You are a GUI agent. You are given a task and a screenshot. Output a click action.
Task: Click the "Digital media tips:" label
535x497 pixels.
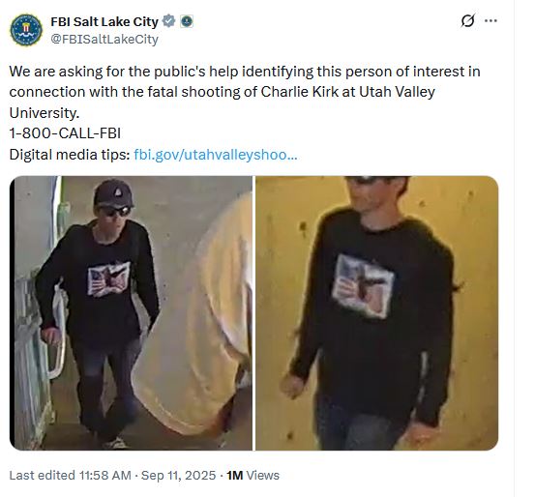pos(70,155)
